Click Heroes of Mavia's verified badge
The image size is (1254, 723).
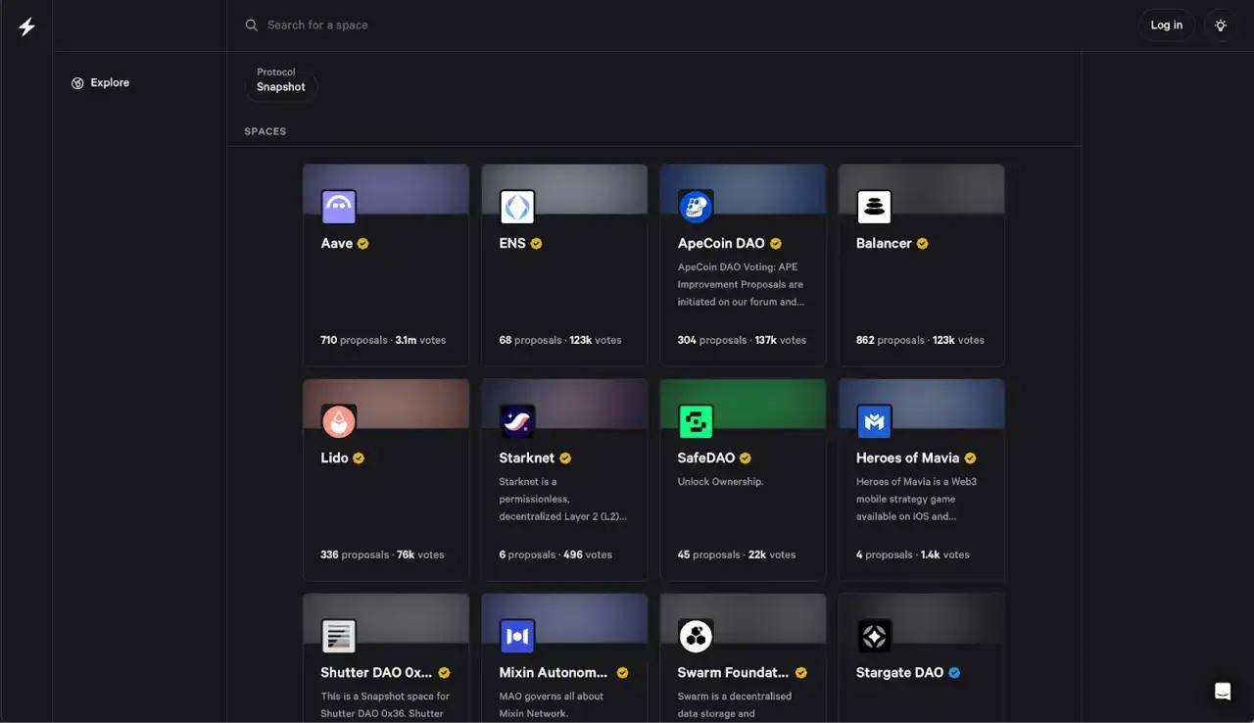pyautogui.click(x=970, y=458)
